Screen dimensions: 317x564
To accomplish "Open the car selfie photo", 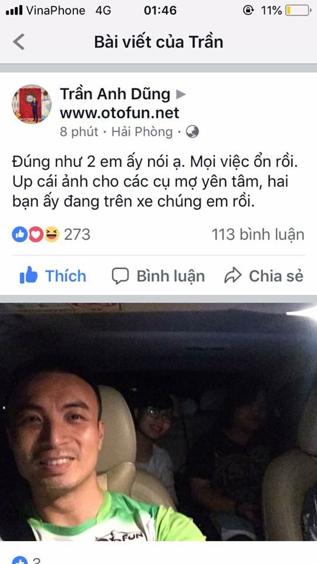I will (x=158, y=422).
